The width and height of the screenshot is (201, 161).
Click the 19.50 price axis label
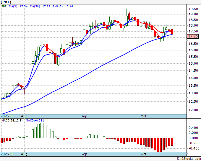pos(193,9)
